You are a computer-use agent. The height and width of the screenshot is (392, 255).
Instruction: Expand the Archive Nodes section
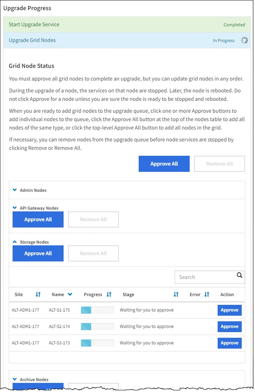[15, 379]
